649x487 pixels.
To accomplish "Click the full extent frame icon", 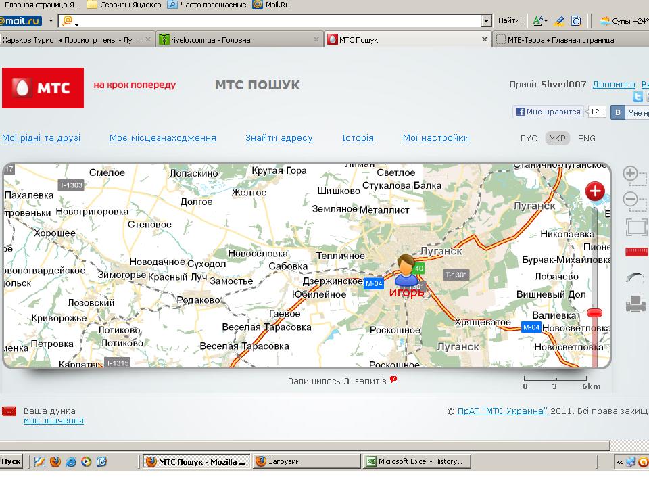I will tap(636, 227).
